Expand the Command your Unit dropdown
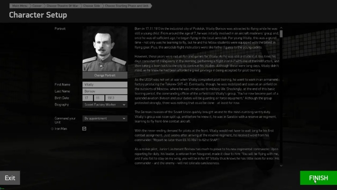The image size is (337, 190). pos(105,118)
